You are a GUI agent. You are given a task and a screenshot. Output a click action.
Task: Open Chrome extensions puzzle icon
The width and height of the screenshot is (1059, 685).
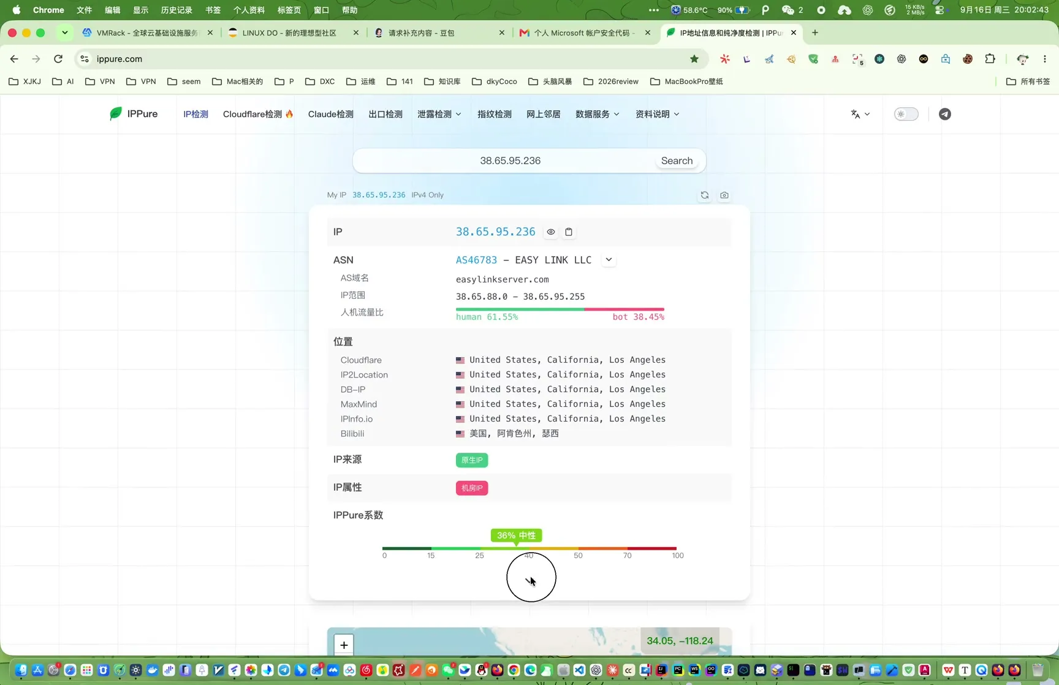click(990, 59)
